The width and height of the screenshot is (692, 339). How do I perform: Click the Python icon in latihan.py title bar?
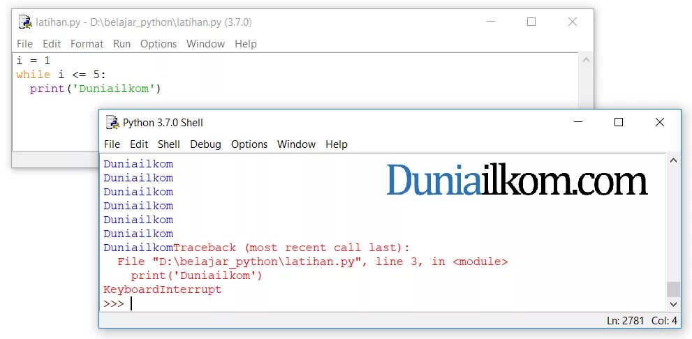[x=26, y=22]
